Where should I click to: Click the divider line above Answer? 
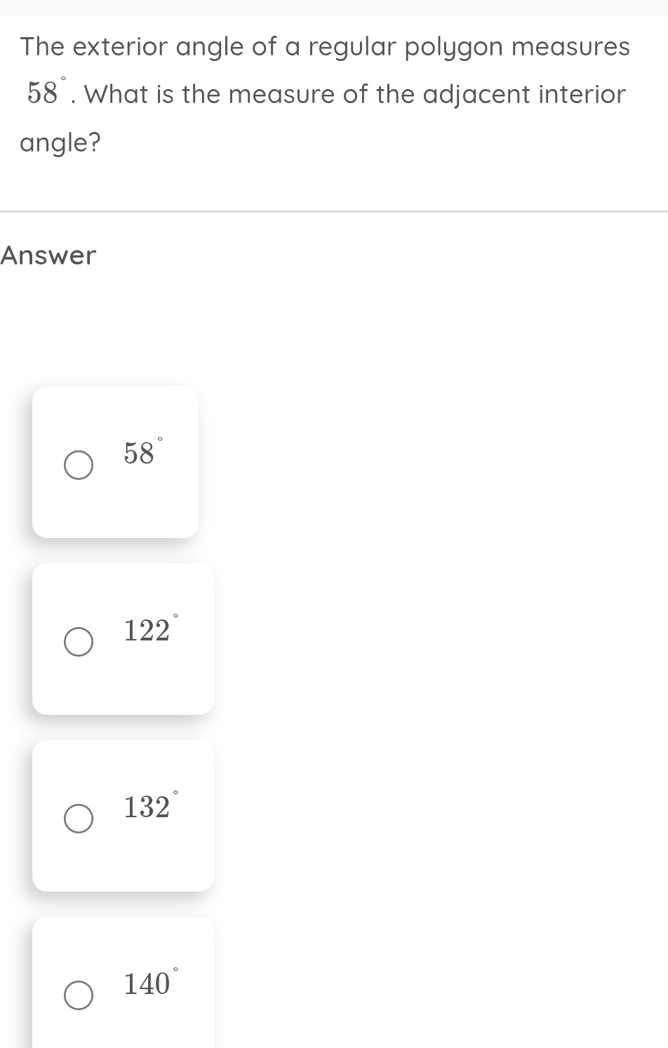point(334,211)
